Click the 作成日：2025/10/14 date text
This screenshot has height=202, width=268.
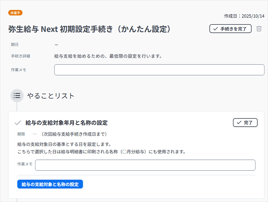pos(244,16)
